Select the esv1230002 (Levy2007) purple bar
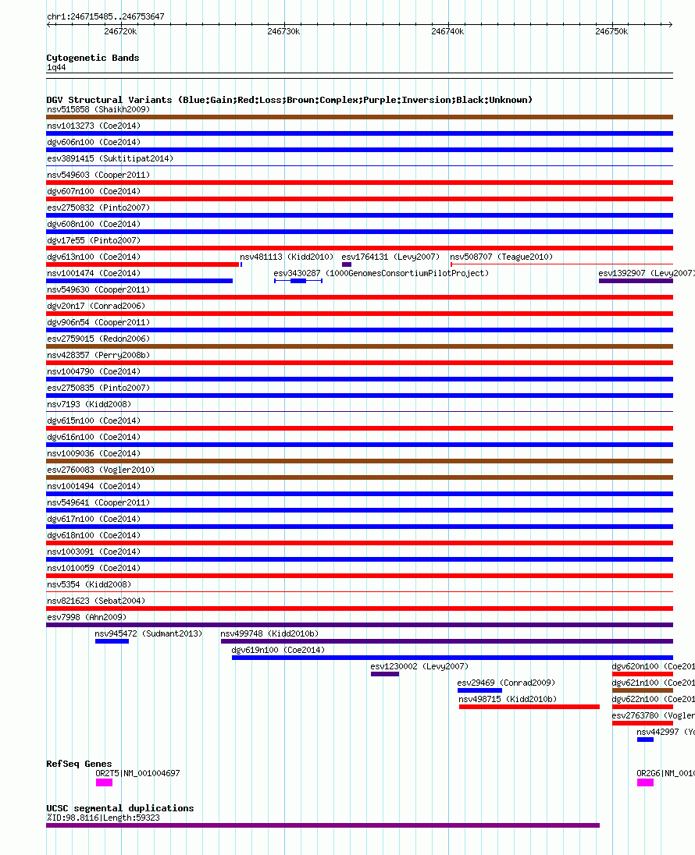This screenshot has width=695, height=855. tap(385, 674)
